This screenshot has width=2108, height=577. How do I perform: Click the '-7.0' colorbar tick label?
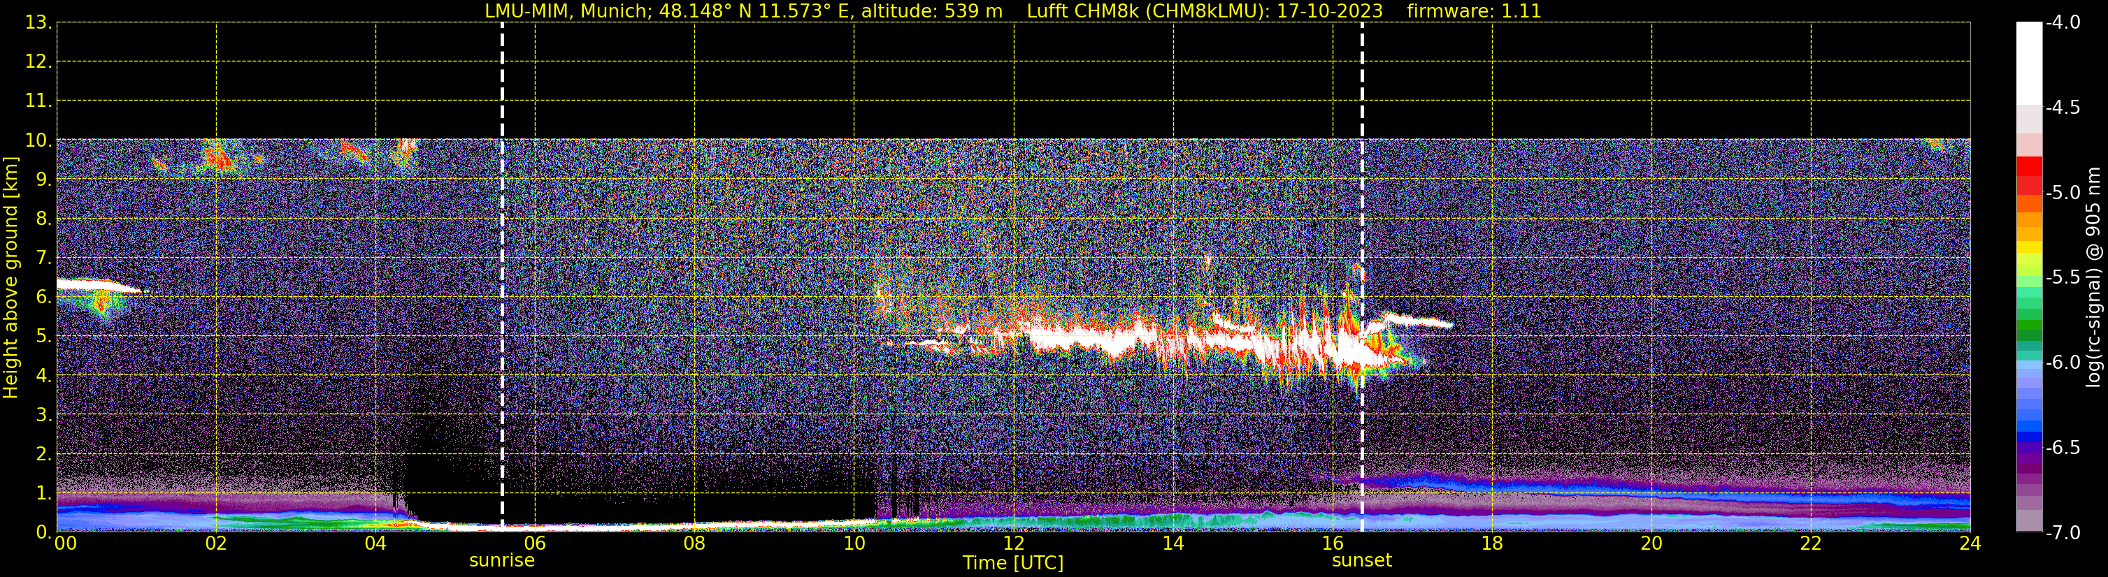[x=2063, y=533]
